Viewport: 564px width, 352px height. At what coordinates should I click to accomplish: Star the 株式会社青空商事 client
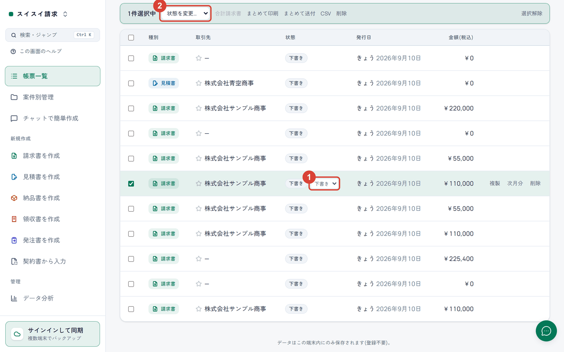click(199, 83)
